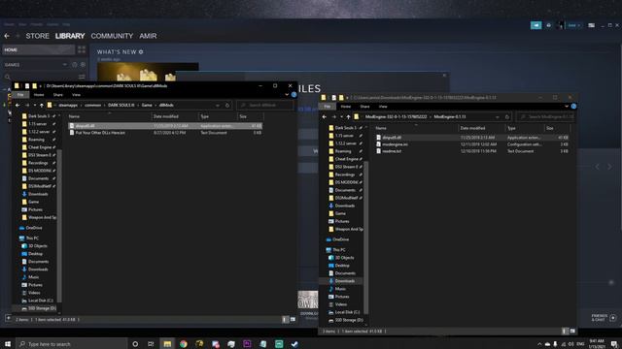Switch dllMods window to details view
Viewport: 622px width, 349px height.
point(285,319)
